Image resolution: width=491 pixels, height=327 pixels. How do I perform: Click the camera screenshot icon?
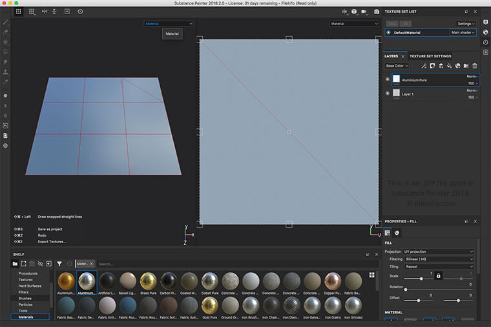(377, 12)
